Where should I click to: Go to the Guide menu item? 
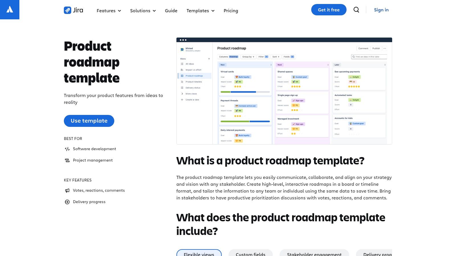171,11
